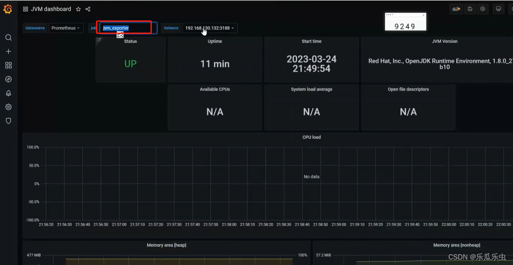Open dashboard settings gear in top toolbar
This screenshot has width=513, height=265.
point(483,9)
